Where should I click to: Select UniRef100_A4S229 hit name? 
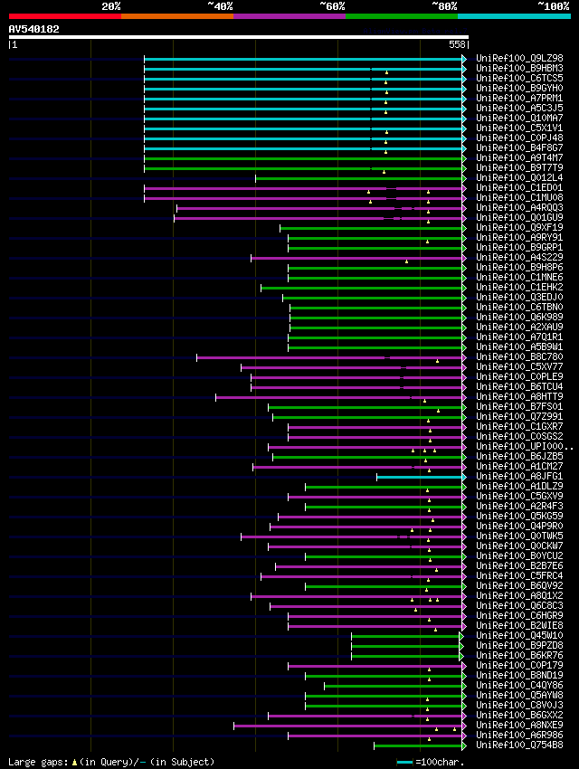[519, 258]
